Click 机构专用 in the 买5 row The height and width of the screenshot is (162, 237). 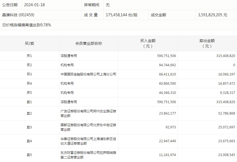(x=67, y=93)
